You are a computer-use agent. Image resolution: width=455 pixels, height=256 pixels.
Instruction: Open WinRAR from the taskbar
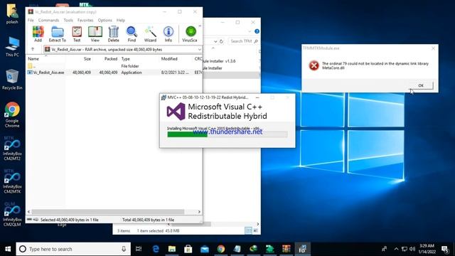pyautogui.click(x=287, y=249)
